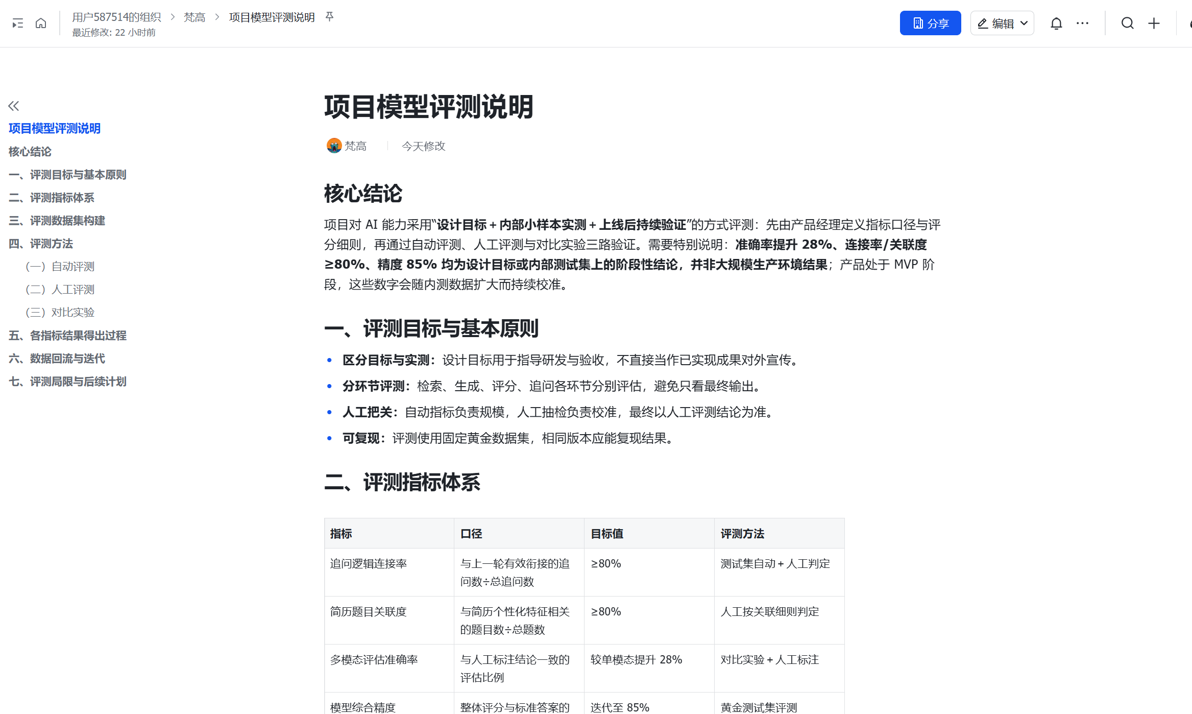
Task: Open the more options ellipsis menu
Action: click(1082, 23)
